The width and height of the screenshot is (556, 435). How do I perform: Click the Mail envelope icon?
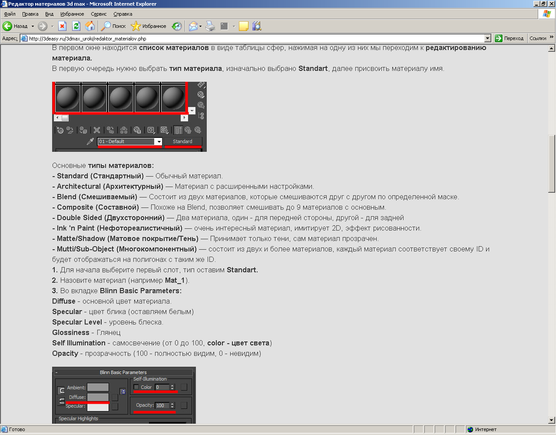[193, 26]
